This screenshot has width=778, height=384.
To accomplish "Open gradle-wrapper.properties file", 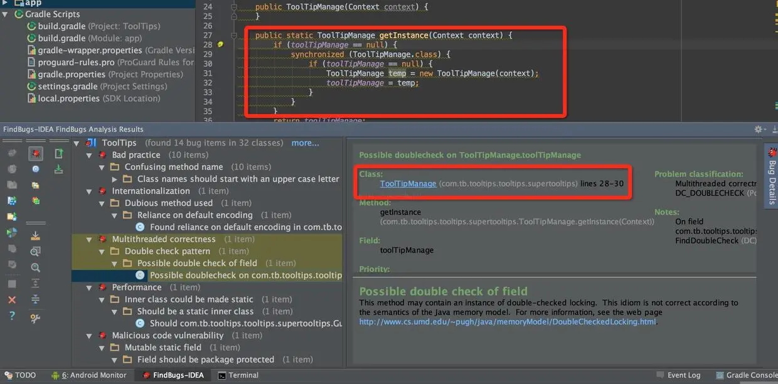I will 111,50.
